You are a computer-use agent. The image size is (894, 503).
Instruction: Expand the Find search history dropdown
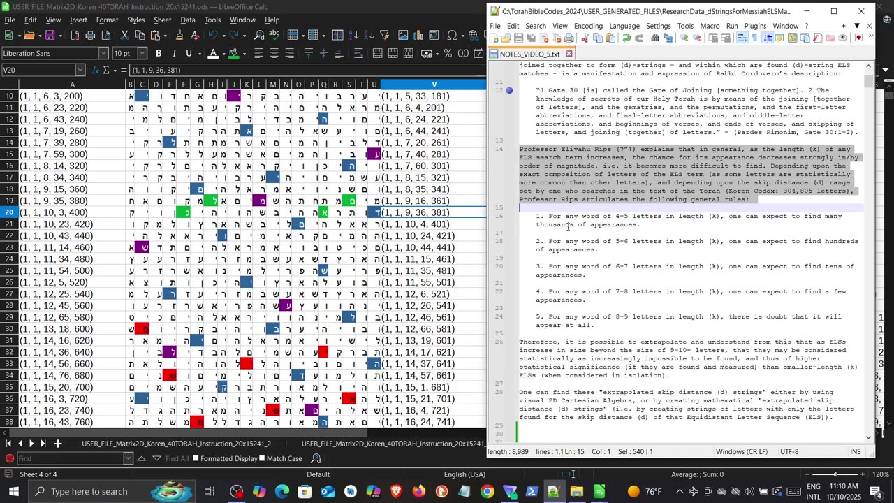pos(128,458)
